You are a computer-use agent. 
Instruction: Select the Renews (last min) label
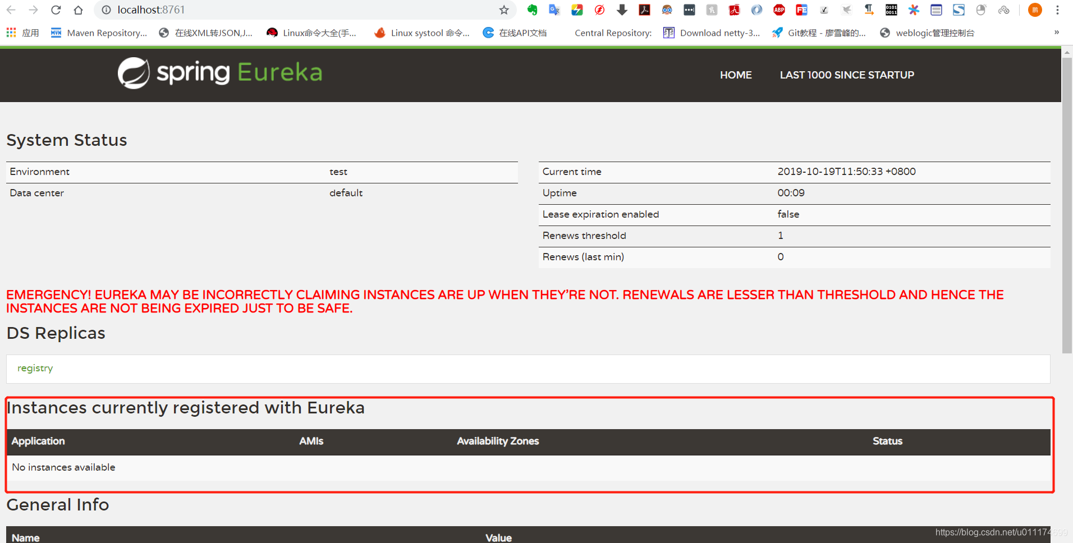tap(583, 257)
